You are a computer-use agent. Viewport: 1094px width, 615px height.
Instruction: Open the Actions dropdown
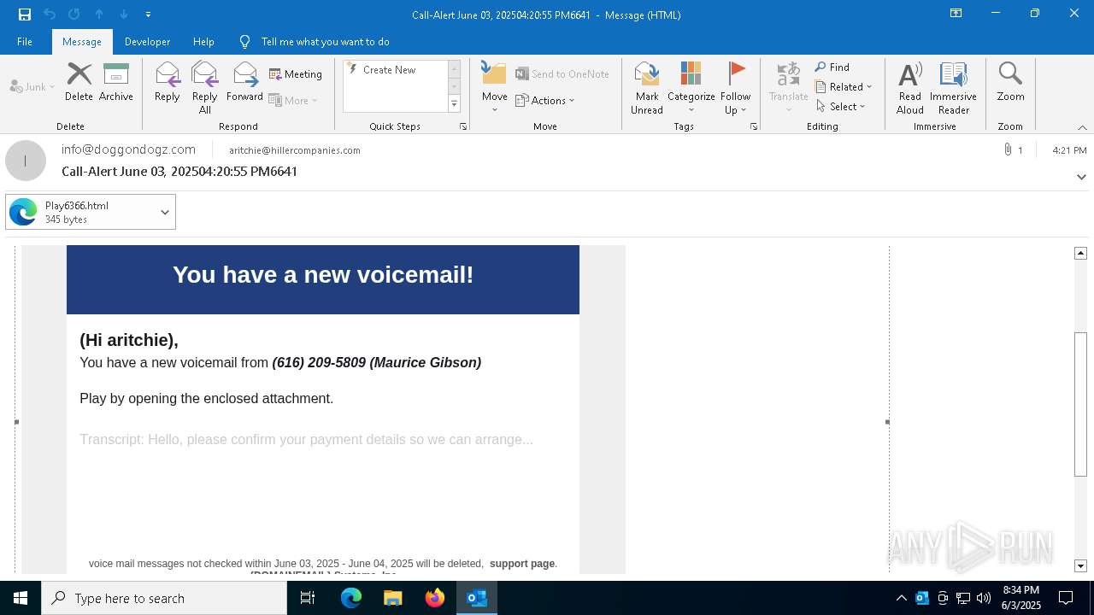545,100
